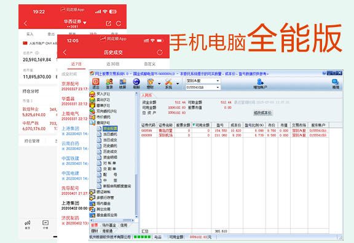Click the tree panel horizontal scrollbar
This screenshot has height=243, width=354.
tap(112, 220)
